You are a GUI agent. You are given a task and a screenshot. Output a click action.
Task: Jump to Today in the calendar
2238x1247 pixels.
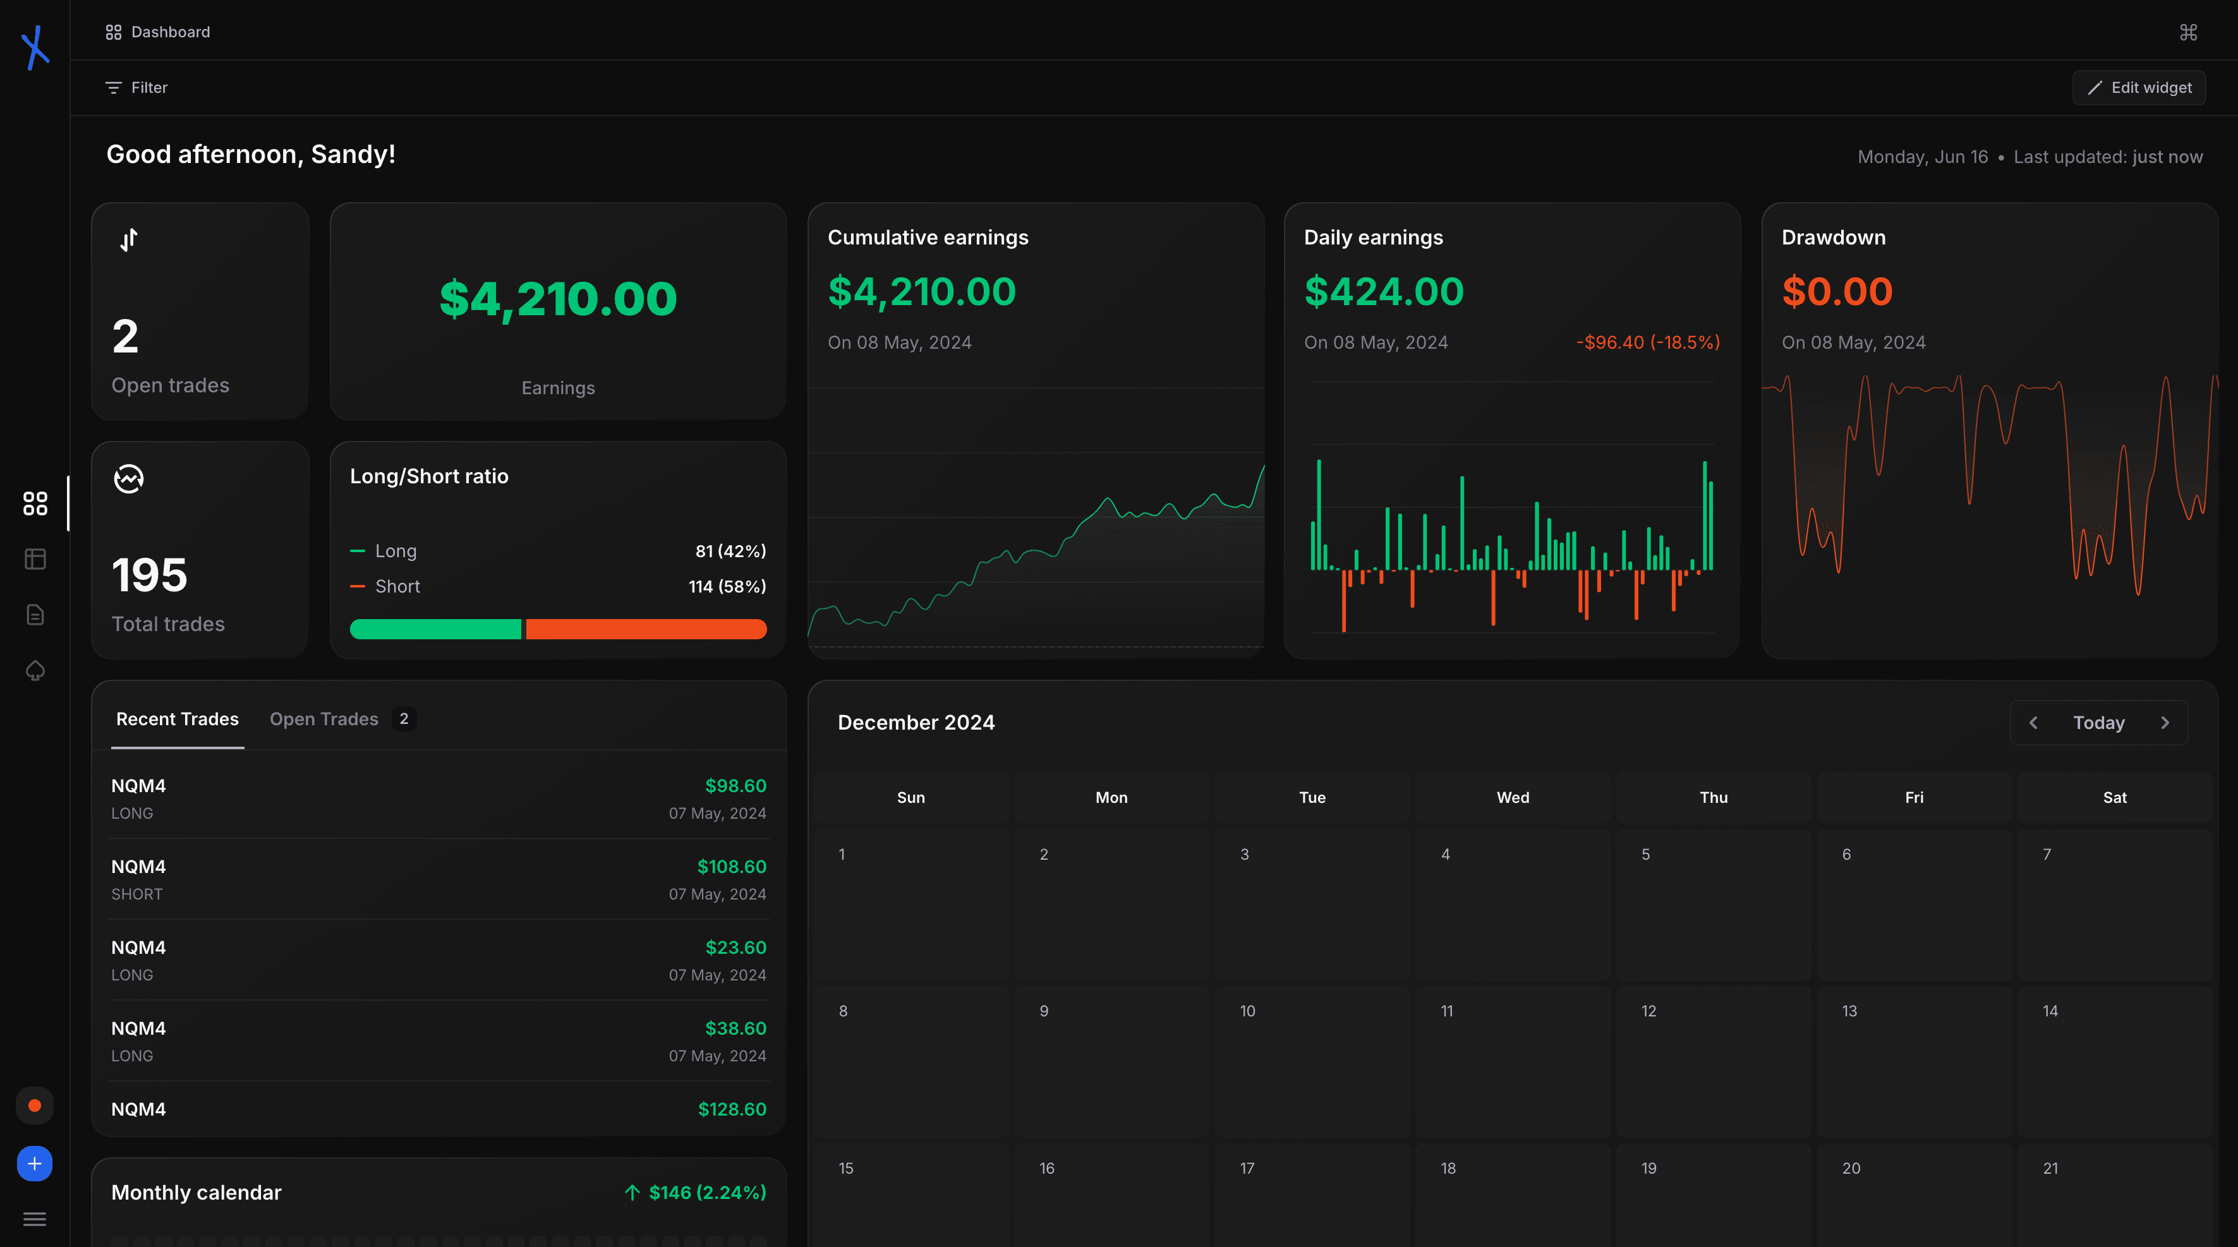click(2098, 723)
